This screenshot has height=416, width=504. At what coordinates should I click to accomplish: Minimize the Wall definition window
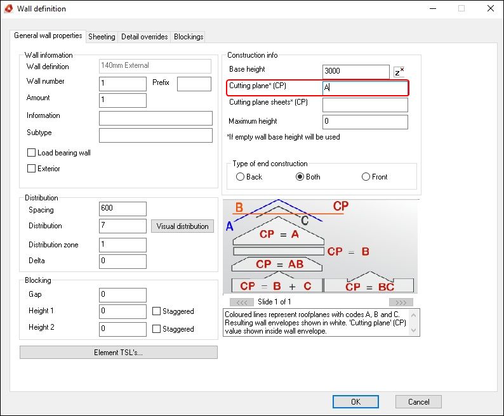(x=433, y=8)
